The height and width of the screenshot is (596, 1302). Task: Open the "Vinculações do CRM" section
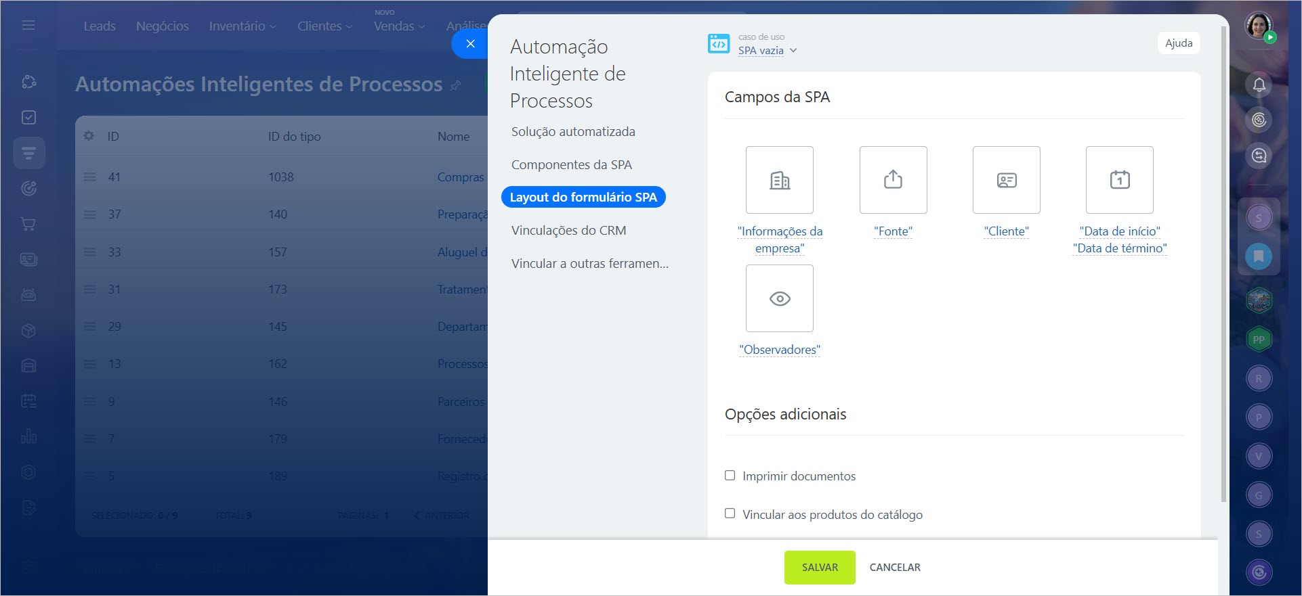pyautogui.click(x=568, y=230)
